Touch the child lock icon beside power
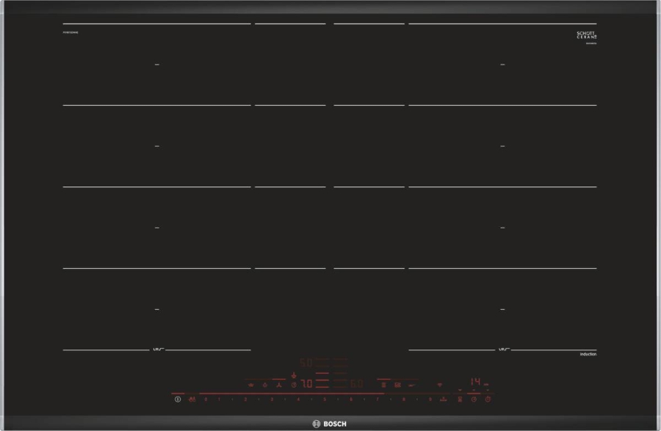 point(192,399)
